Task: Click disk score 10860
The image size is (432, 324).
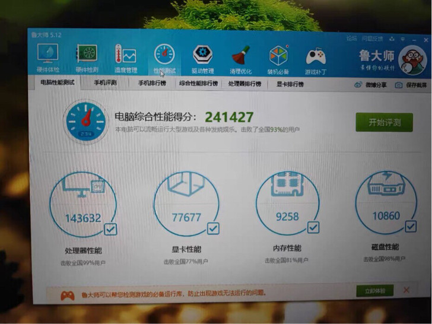Action: click(x=386, y=216)
